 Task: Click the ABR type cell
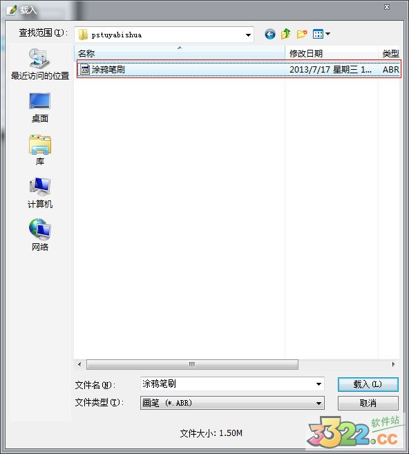point(391,70)
